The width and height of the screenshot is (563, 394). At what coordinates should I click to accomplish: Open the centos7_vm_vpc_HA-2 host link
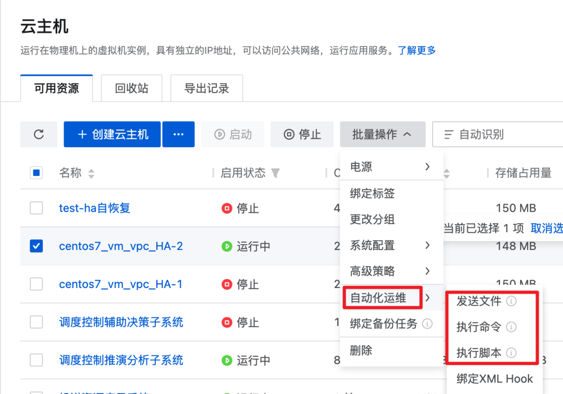[x=120, y=246]
